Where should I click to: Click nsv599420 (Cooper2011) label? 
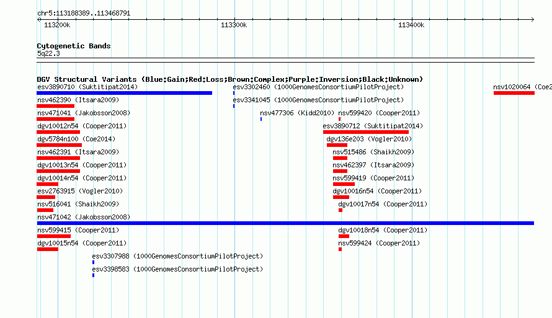(x=379, y=113)
